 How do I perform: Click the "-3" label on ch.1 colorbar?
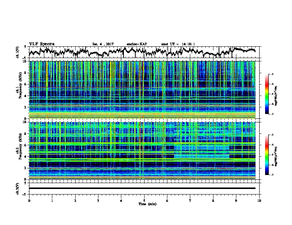point(272,74)
